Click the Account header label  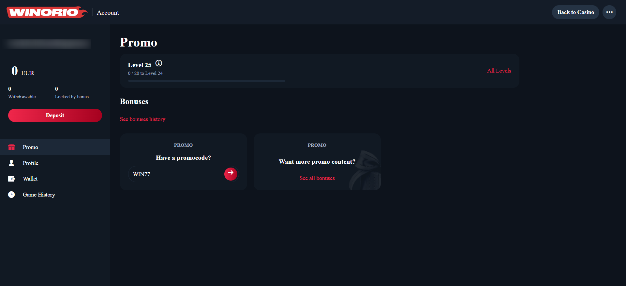pos(108,13)
